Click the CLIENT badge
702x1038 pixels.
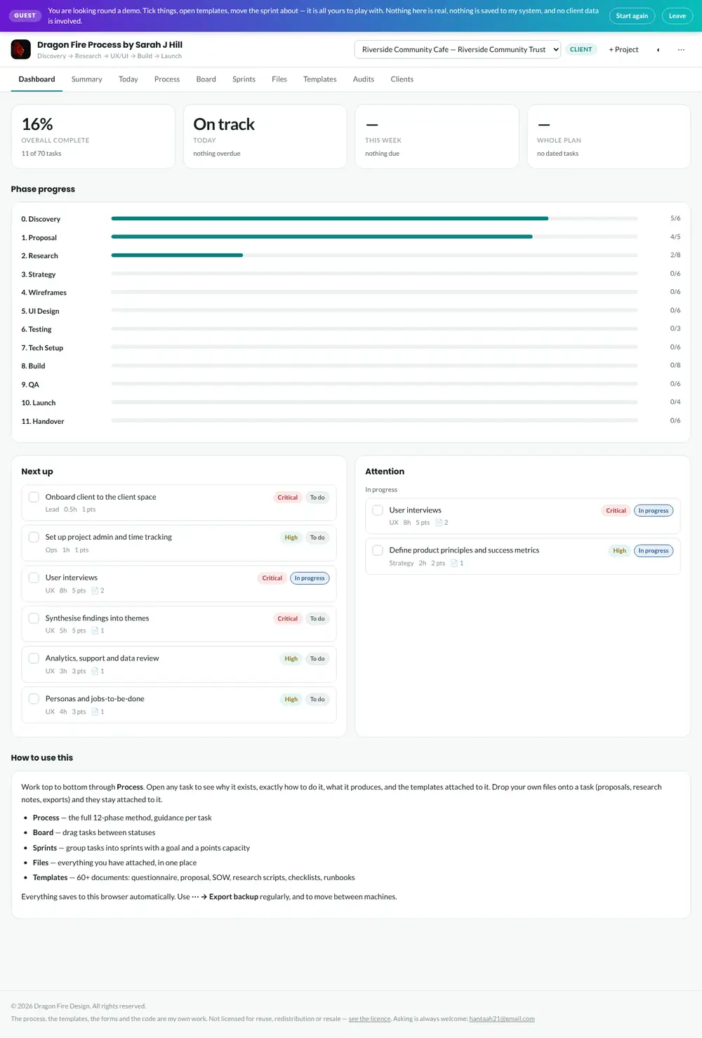581,50
